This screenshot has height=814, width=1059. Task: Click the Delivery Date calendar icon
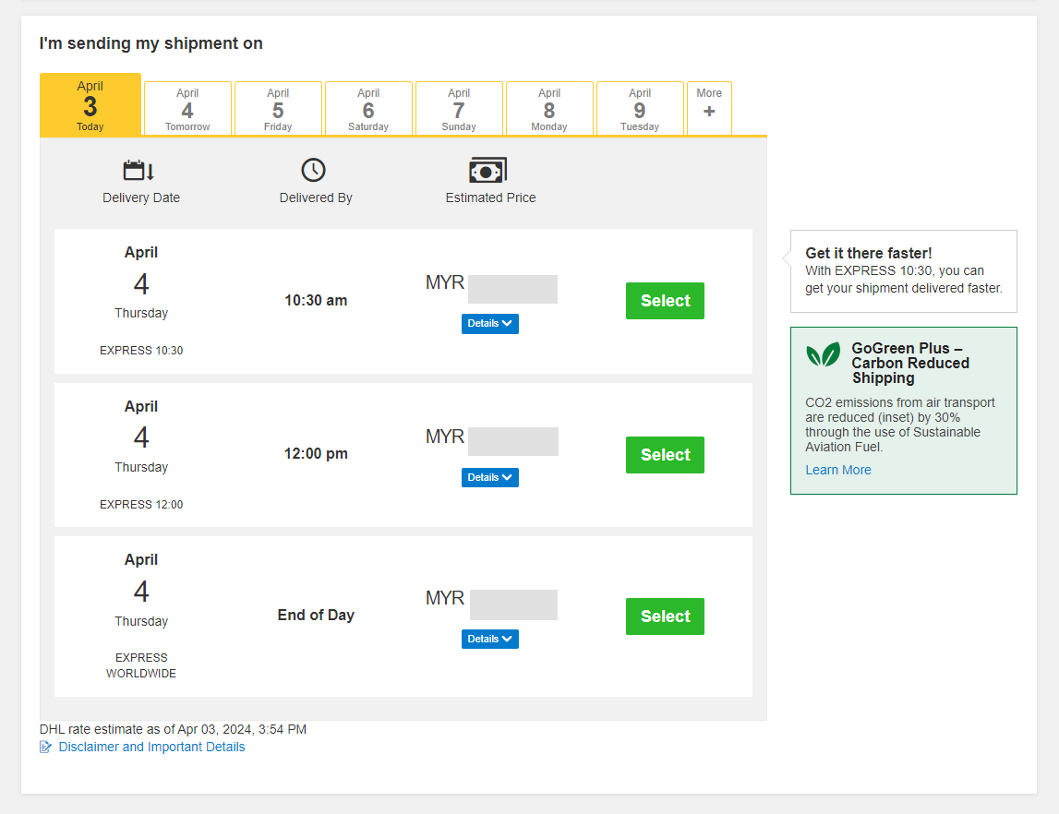[x=138, y=170]
